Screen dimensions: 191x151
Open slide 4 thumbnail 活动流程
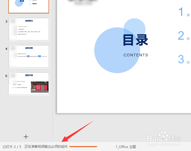29,56
